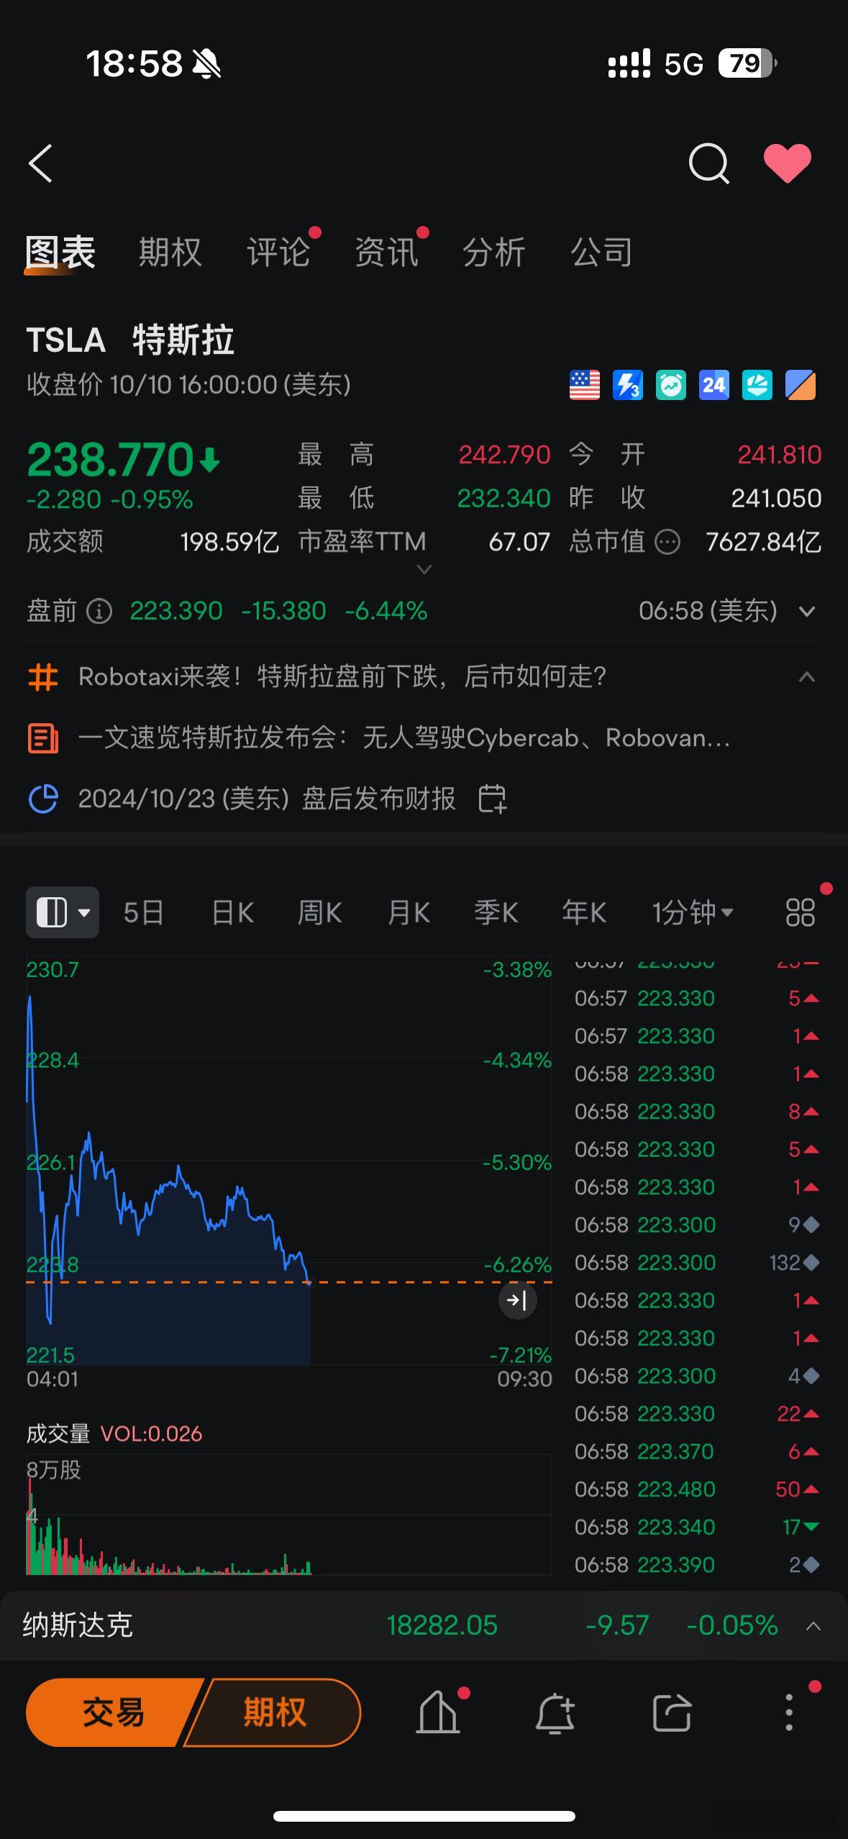Screen dimensions: 848x1839
Task: Open the 公司 tab
Action: [601, 253]
